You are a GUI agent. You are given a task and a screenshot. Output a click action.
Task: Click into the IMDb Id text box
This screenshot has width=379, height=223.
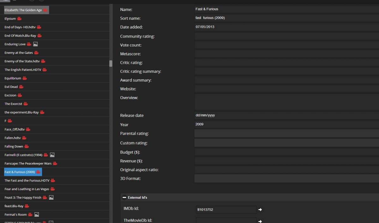pos(226,209)
